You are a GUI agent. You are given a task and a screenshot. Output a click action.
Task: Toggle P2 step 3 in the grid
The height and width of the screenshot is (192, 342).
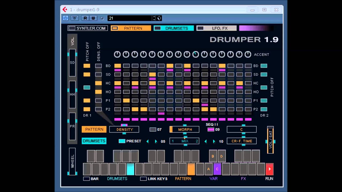pos(135,109)
